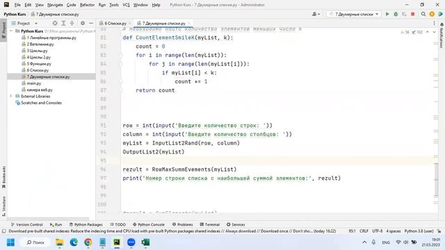Image resolution: width=445 pixels, height=250 pixels.
Task: Open the Tools menu
Action: (x=114, y=5)
